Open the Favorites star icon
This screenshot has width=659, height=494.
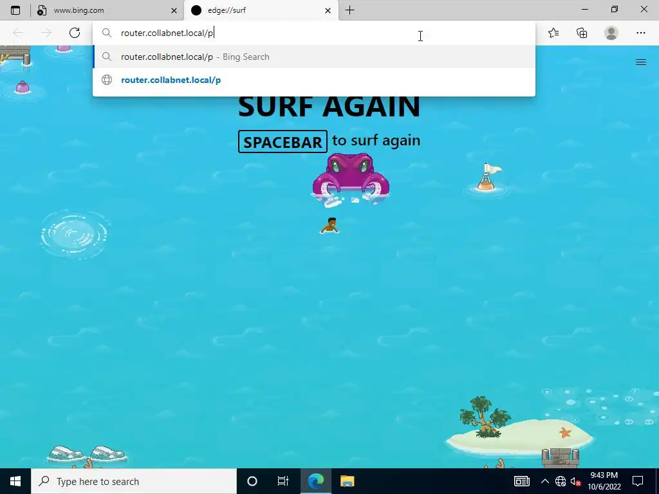[553, 33]
